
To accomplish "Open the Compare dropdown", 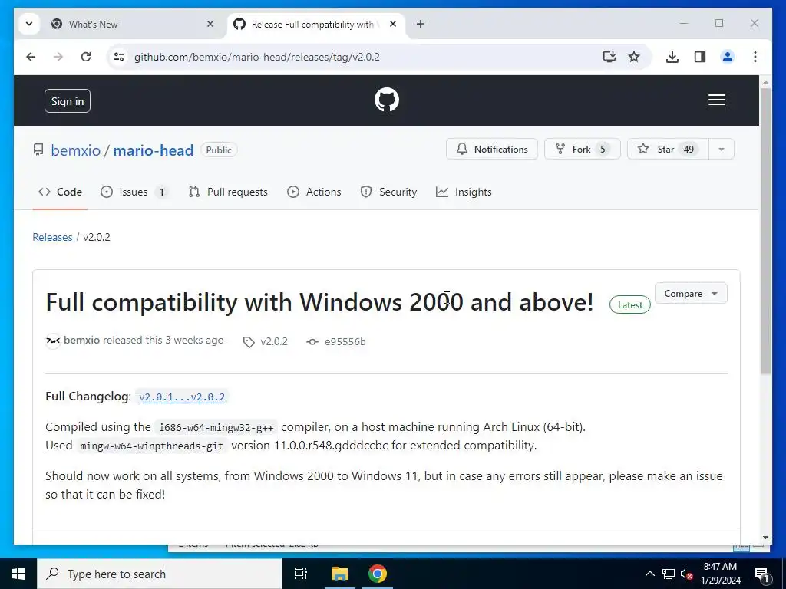I will (691, 294).
